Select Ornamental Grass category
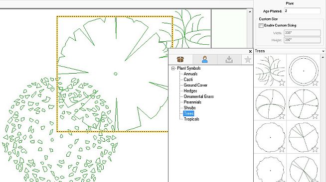Viewport: 326px width, 182px height. point(198,96)
